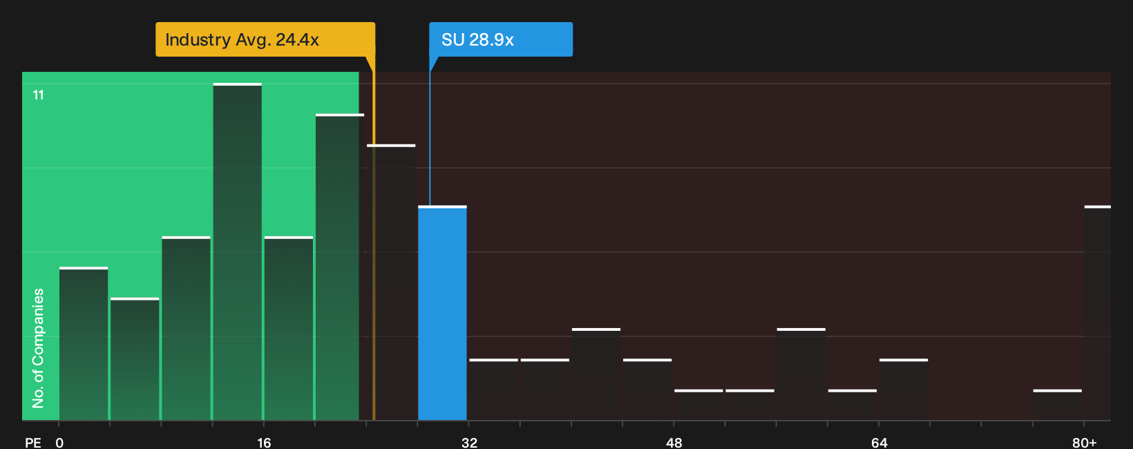Click the PE axis label 0
The height and width of the screenshot is (449, 1133).
(x=59, y=443)
